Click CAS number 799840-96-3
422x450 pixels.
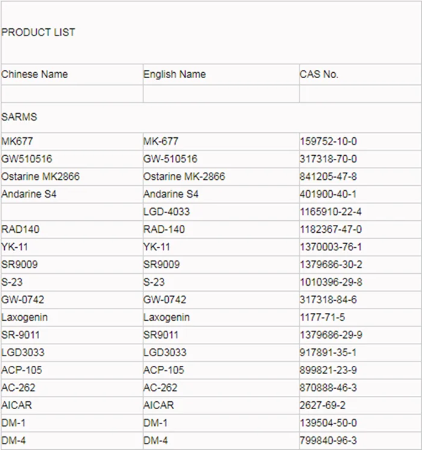coord(329,441)
